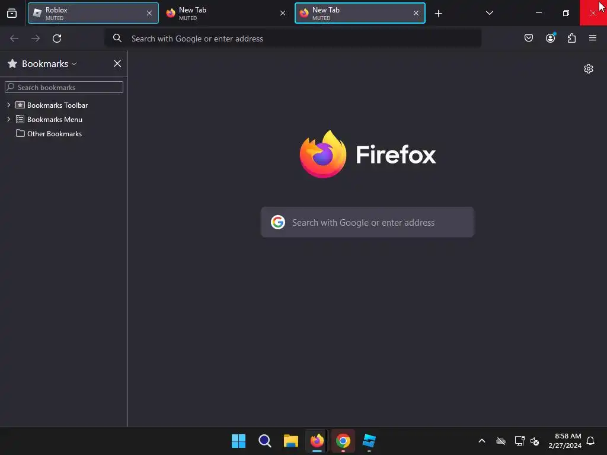Viewport: 607px width, 455px height.
Task: Restore down the Firefox window
Action: [x=566, y=13]
